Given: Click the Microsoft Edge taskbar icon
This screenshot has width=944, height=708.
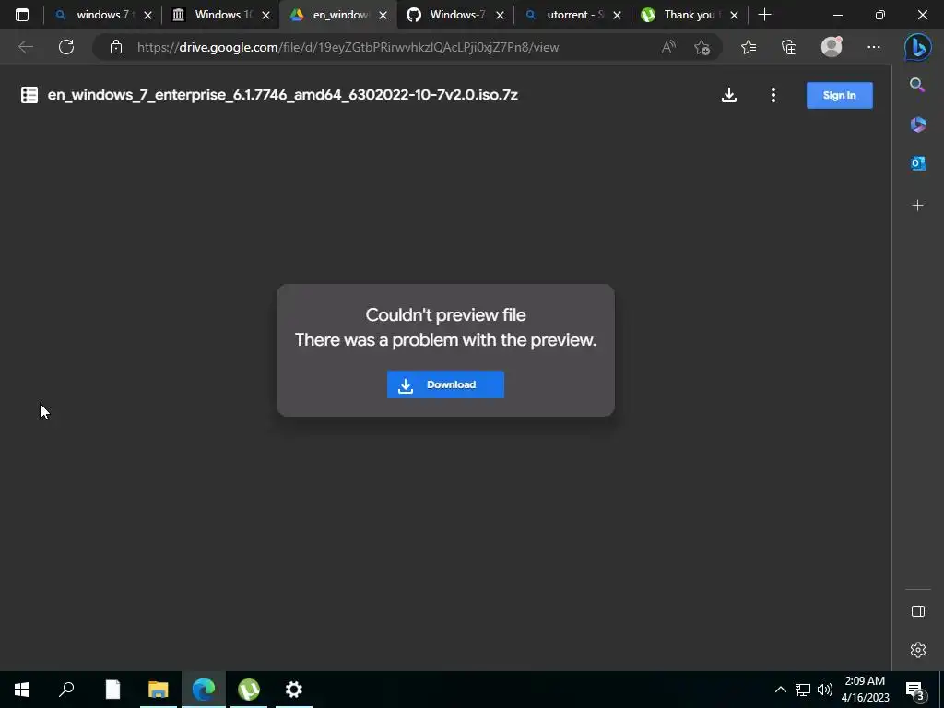Looking at the screenshot, I should tap(204, 690).
